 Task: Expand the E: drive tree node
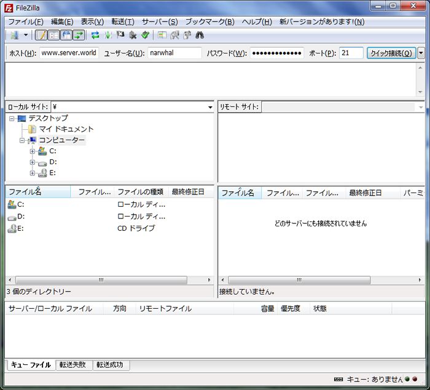[33, 173]
